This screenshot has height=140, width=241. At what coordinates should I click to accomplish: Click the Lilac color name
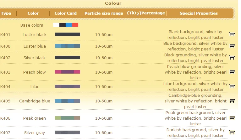click(x=35, y=86)
